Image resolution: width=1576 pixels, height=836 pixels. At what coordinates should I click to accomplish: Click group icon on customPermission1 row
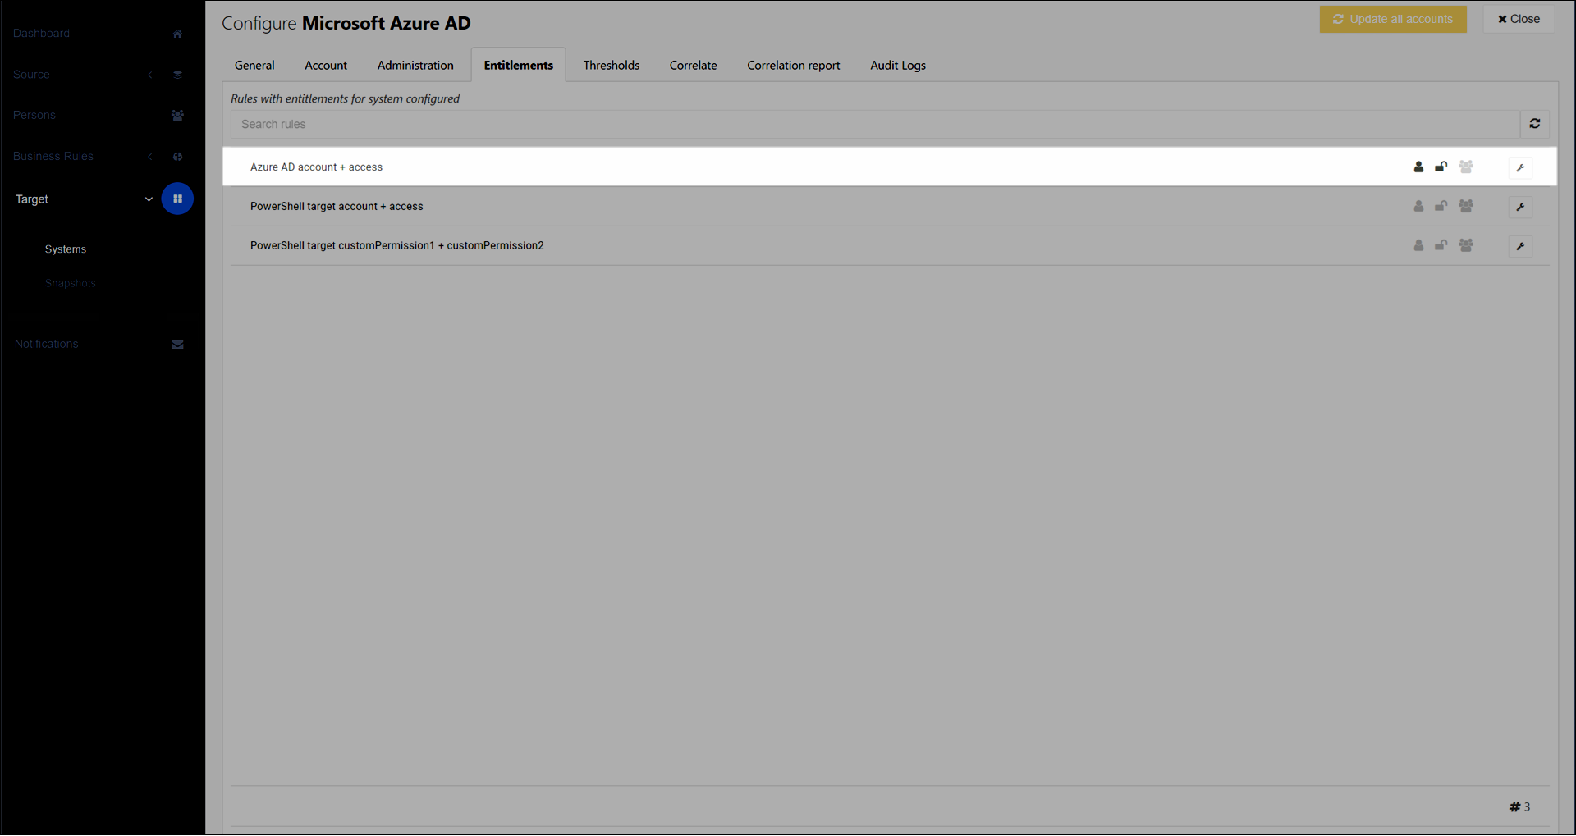pos(1466,246)
